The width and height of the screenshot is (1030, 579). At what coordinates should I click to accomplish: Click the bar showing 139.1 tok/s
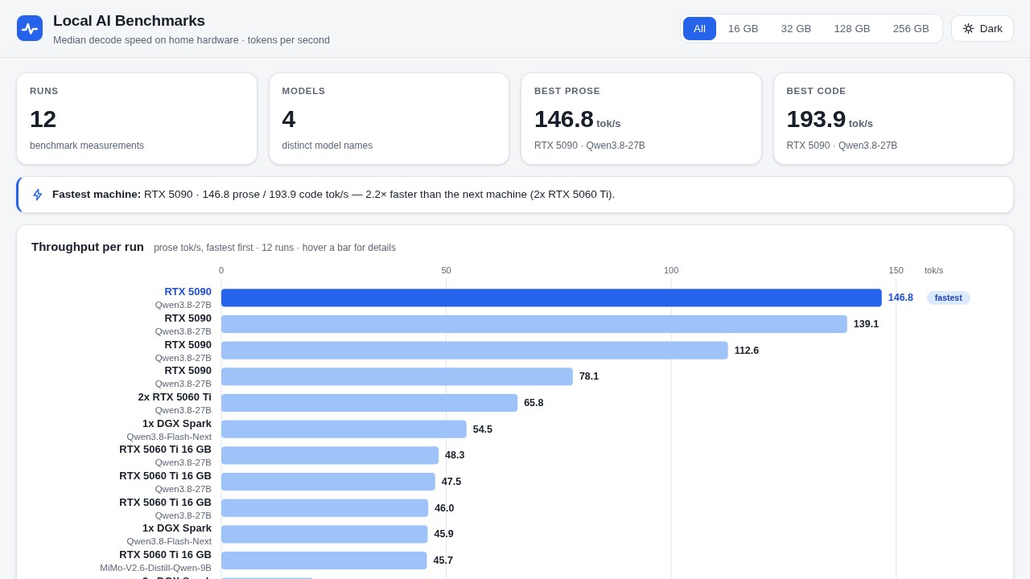point(534,324)
